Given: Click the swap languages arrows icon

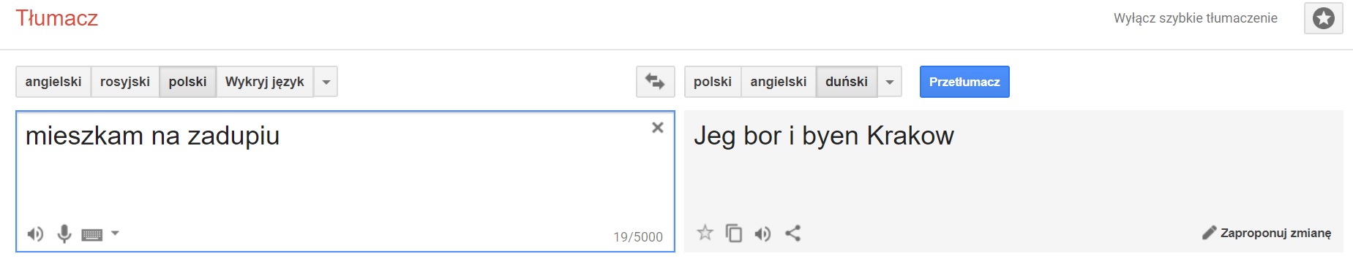Looking at the screenshot, I should (x=655, y=82).
